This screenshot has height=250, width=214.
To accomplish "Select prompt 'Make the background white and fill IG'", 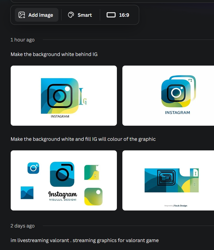I will 83,139.
